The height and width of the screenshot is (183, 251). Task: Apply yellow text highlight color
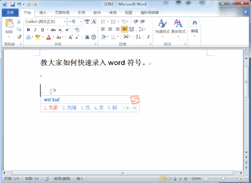(38, 37)
